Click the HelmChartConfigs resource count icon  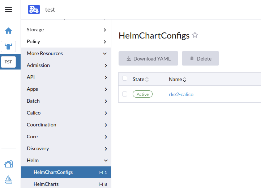click(101, 173)
